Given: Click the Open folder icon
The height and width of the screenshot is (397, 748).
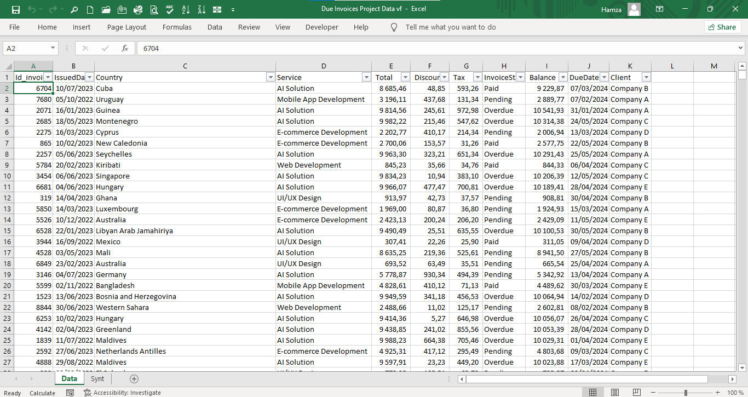Looking at the screenshot, I should coord(106,9).
